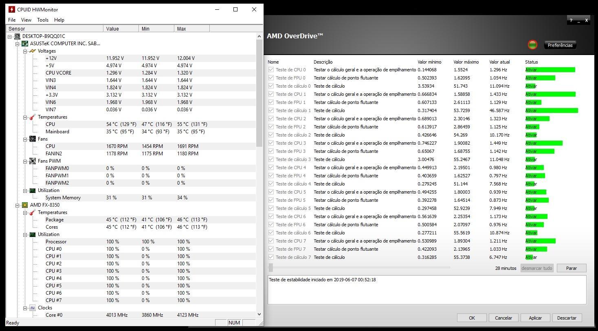The image size is (598, 331).
Task: Click the Max column header
Action: pyautogui.click(x=192, y=29)
